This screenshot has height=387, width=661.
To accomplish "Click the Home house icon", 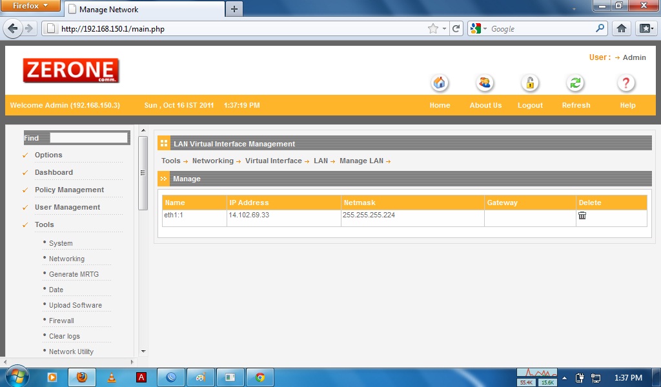I will click(x=439, y=83).
